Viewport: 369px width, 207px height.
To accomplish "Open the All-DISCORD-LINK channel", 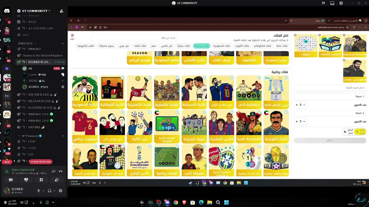I will (x=41, y=28).
